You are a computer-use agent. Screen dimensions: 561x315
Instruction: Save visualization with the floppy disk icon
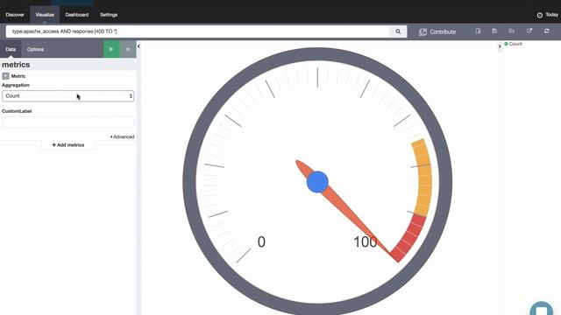494,31
